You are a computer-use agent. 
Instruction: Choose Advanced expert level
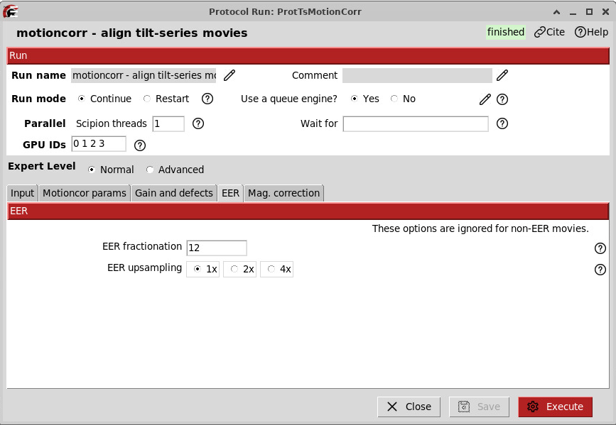coord(150,170)
